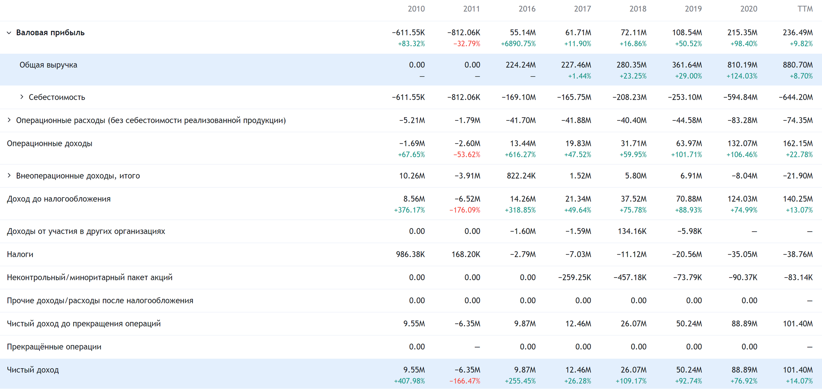Image resolution: width=822 pixels, height=389 pixels.
Task: Click operating expenses value −5.21M
Action: point(412,121)
